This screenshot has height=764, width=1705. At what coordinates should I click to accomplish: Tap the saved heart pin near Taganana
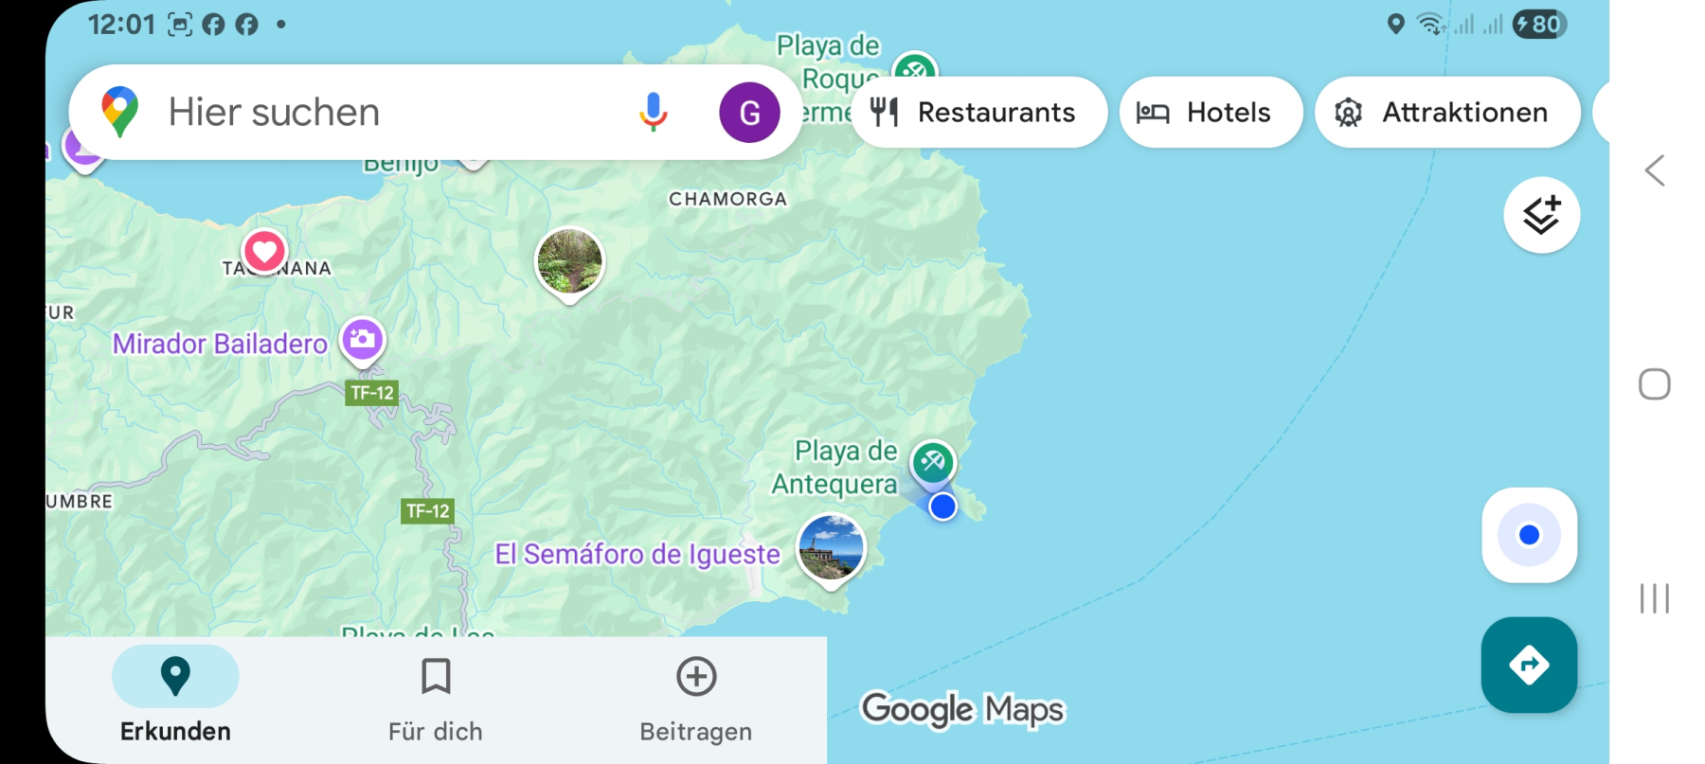click(264, 253)
